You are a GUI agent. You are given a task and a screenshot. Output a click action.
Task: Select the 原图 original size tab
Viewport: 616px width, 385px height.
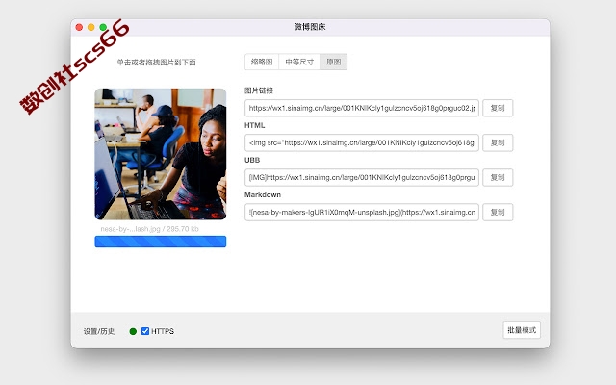coord(334,62)
